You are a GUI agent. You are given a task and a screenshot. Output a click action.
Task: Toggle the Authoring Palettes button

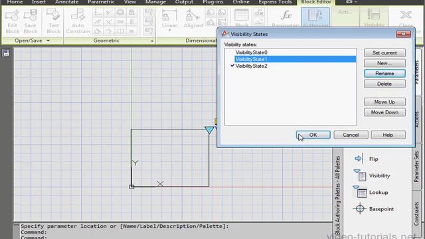(315, 17)
